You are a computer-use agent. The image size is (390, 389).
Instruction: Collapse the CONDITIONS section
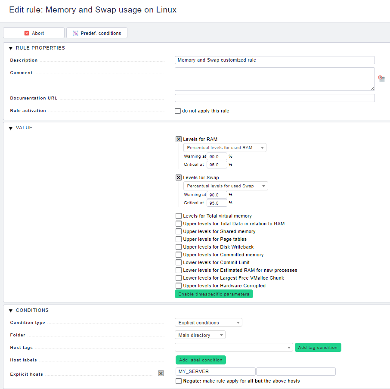tap(10, 310)
